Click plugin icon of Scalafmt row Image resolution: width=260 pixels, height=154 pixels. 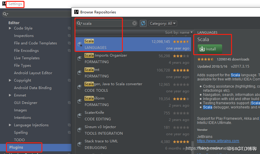[x=80, y=73]
